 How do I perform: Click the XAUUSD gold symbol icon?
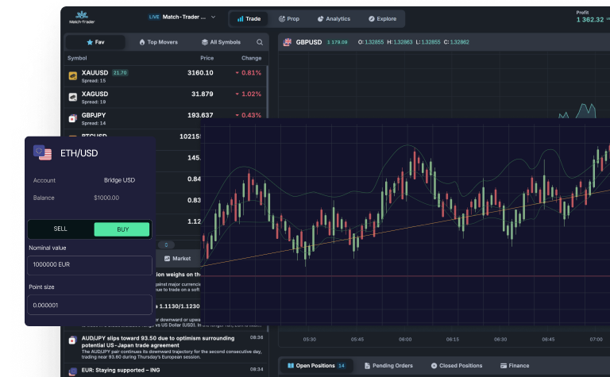point(73,75)
